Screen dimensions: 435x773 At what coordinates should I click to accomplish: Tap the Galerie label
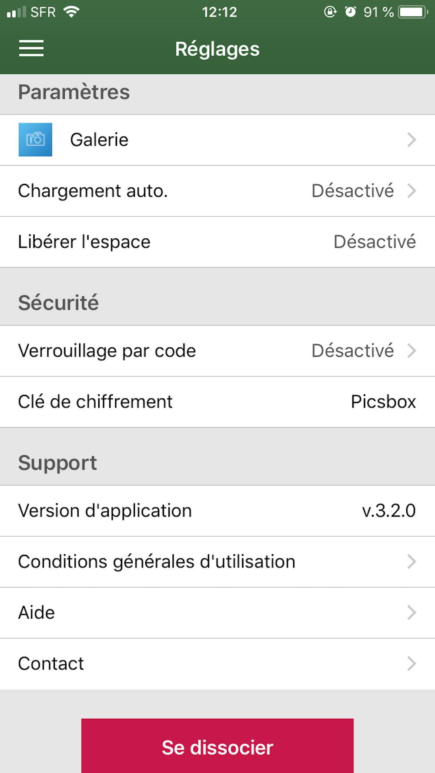coord(99,140)
